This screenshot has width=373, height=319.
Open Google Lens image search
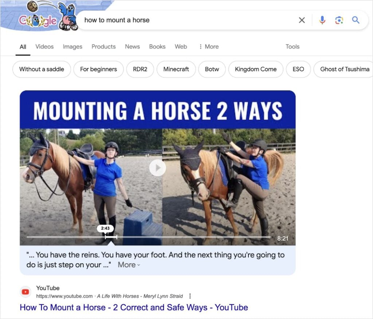[x=339, y=20]
